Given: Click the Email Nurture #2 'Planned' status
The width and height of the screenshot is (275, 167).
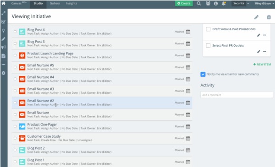Looking at the screenshot, I should 179,103.
